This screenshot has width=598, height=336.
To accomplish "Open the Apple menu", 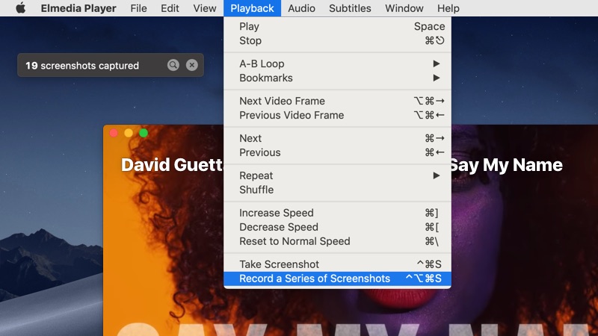I will (21, 8).
